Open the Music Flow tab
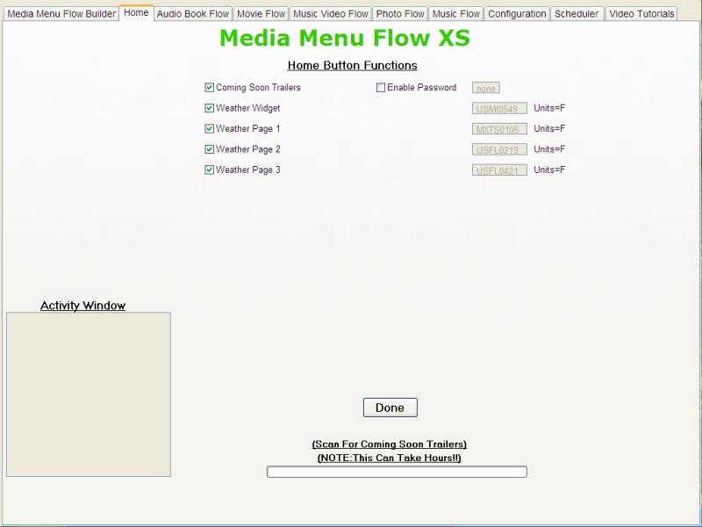702x527 pixels. point(455,13)
